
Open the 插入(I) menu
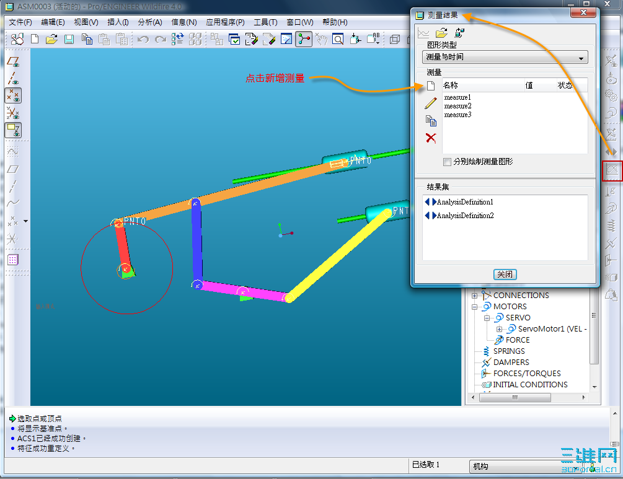[118, 22]
